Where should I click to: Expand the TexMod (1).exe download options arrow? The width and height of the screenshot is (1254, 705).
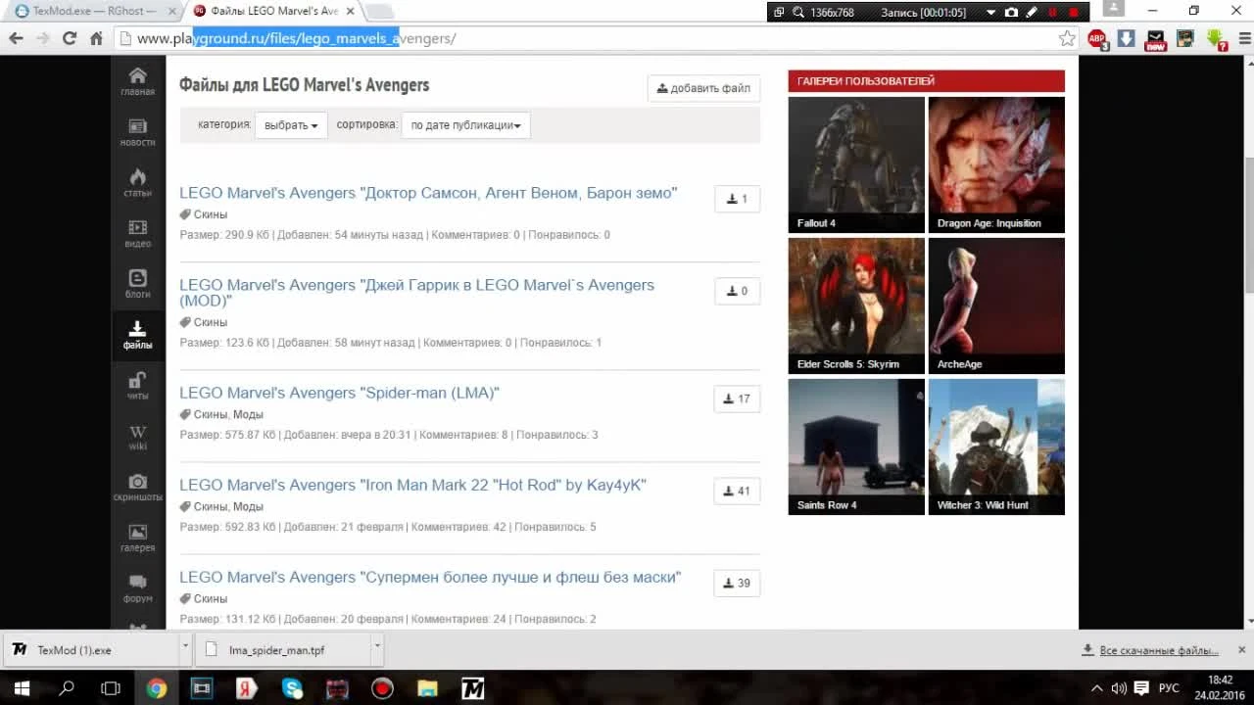click(185, 649)
